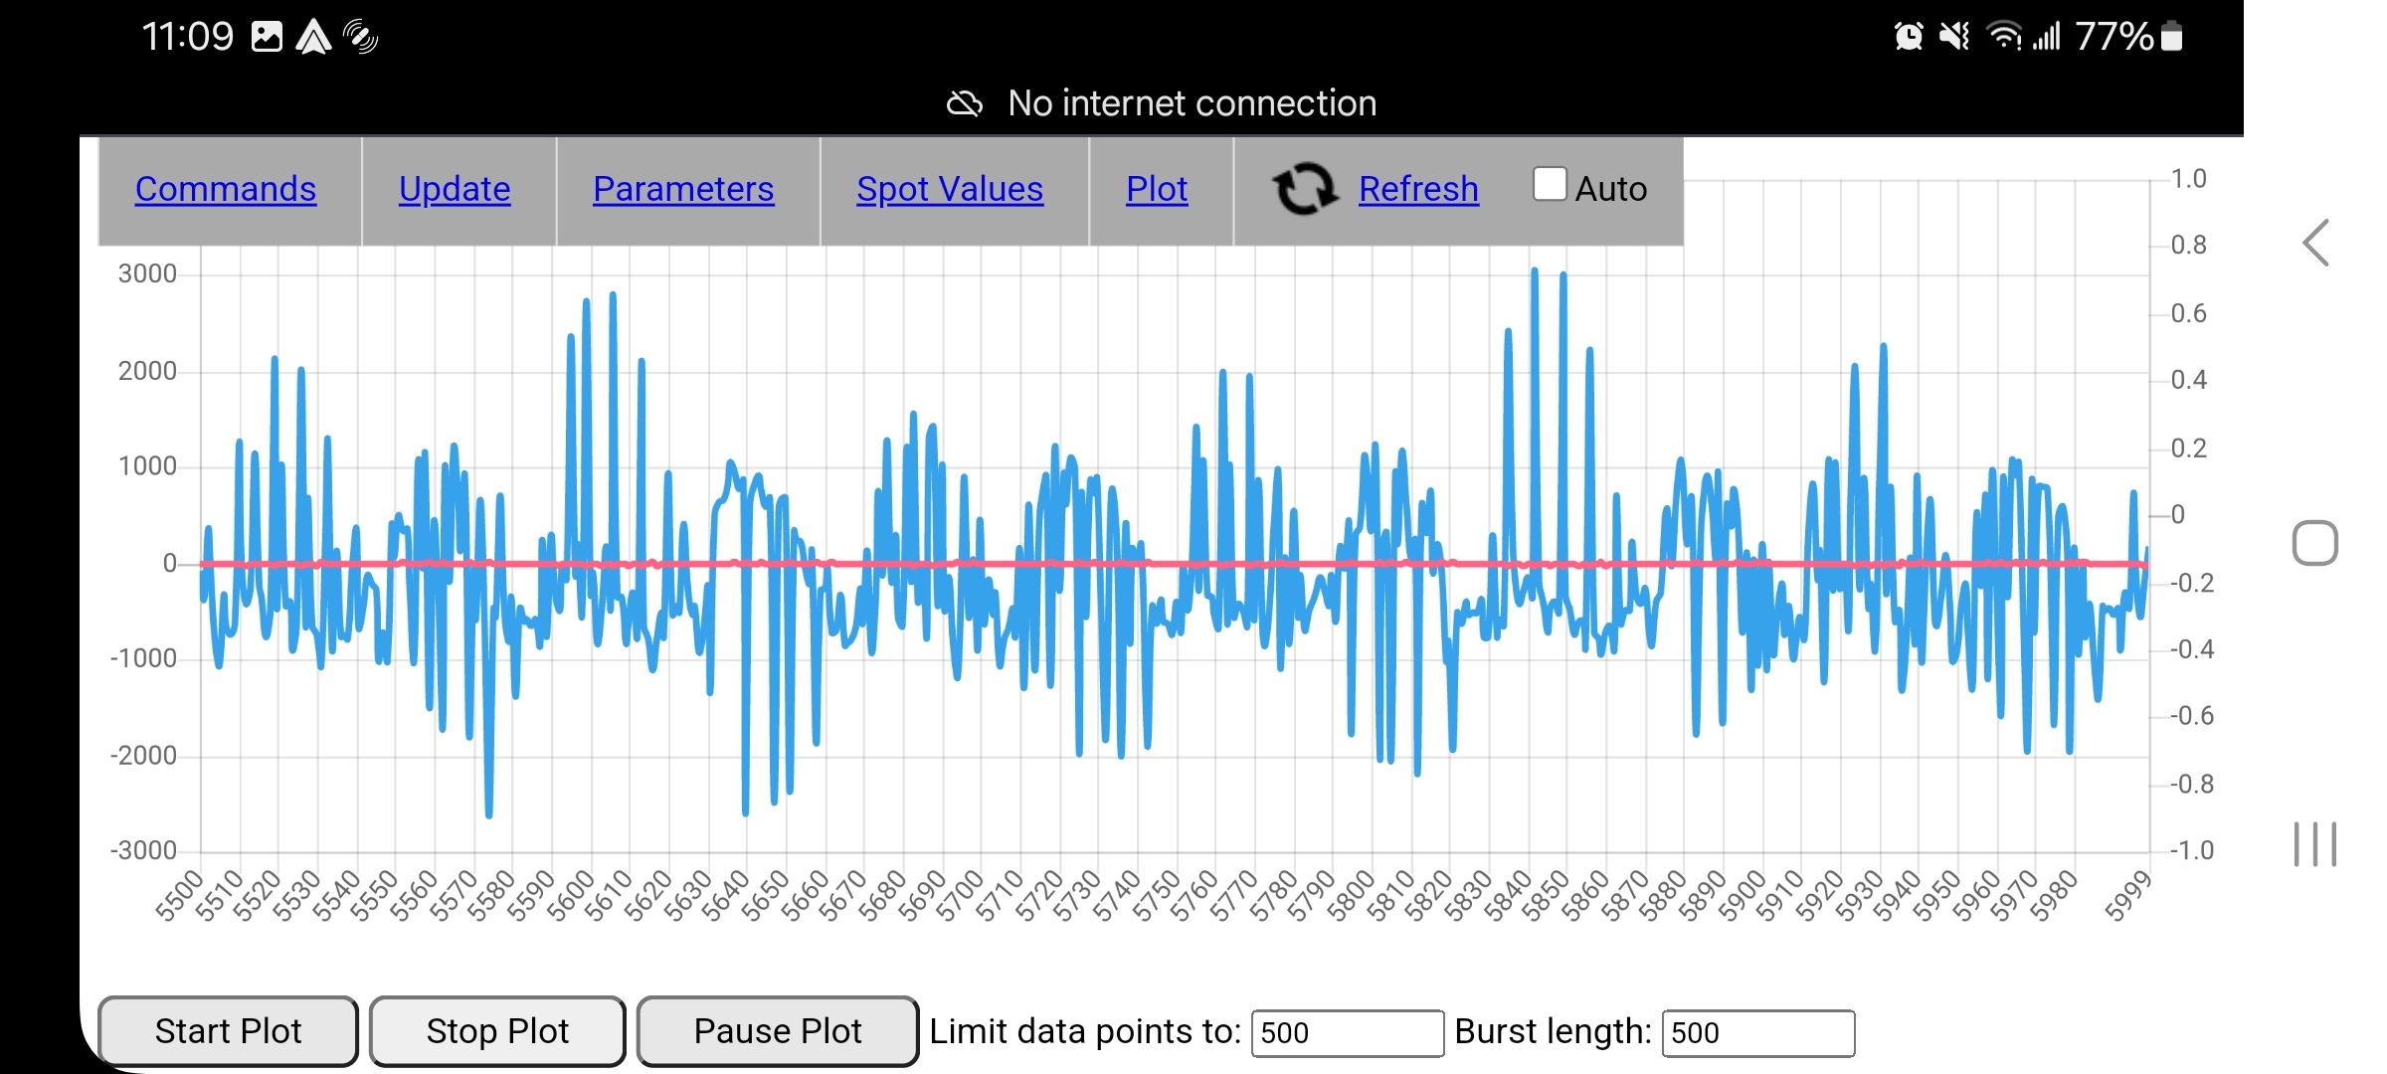The image size is (2387, 1074).
Task: Tap the Android home square icon
Action: 2314,543
